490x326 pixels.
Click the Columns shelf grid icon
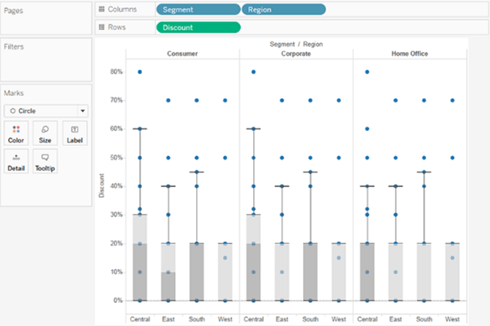pyautogui.click(x=102, y=9)
